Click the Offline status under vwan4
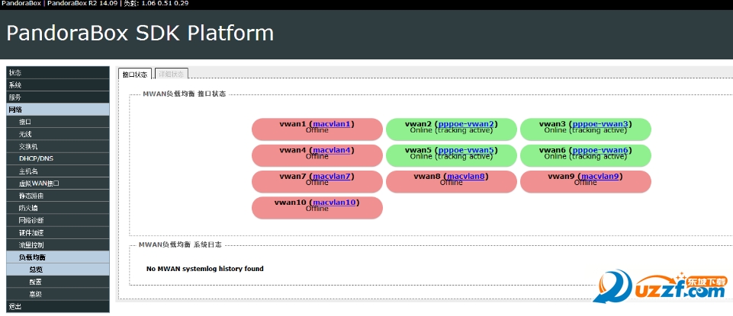 click(317, 156)
